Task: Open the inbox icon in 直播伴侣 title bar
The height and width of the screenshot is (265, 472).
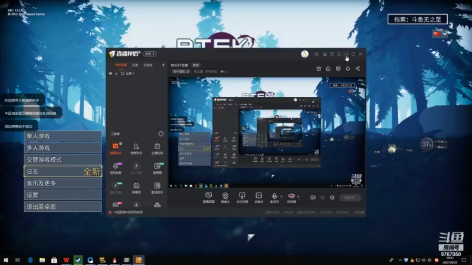Action: (324, 54)
